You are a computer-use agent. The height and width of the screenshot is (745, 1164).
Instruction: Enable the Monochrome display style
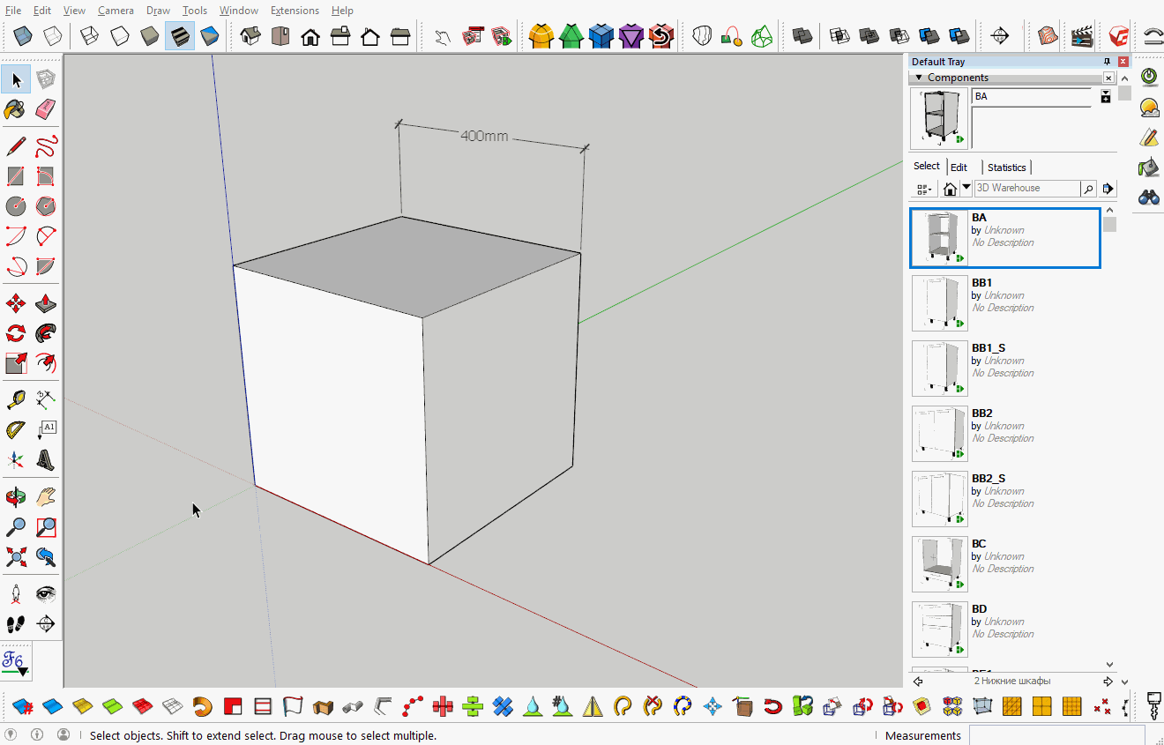(x=209, y=35)
